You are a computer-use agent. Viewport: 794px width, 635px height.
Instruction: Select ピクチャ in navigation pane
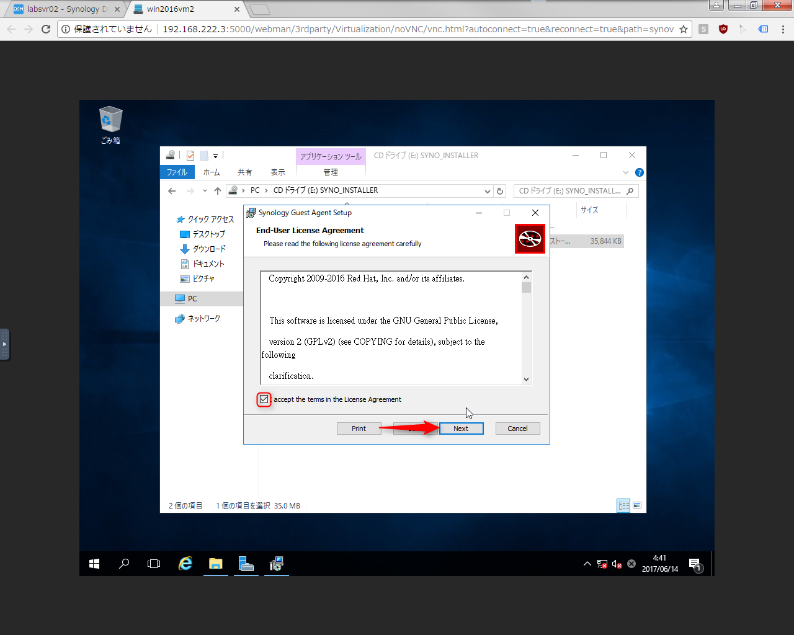pos(197,279)
